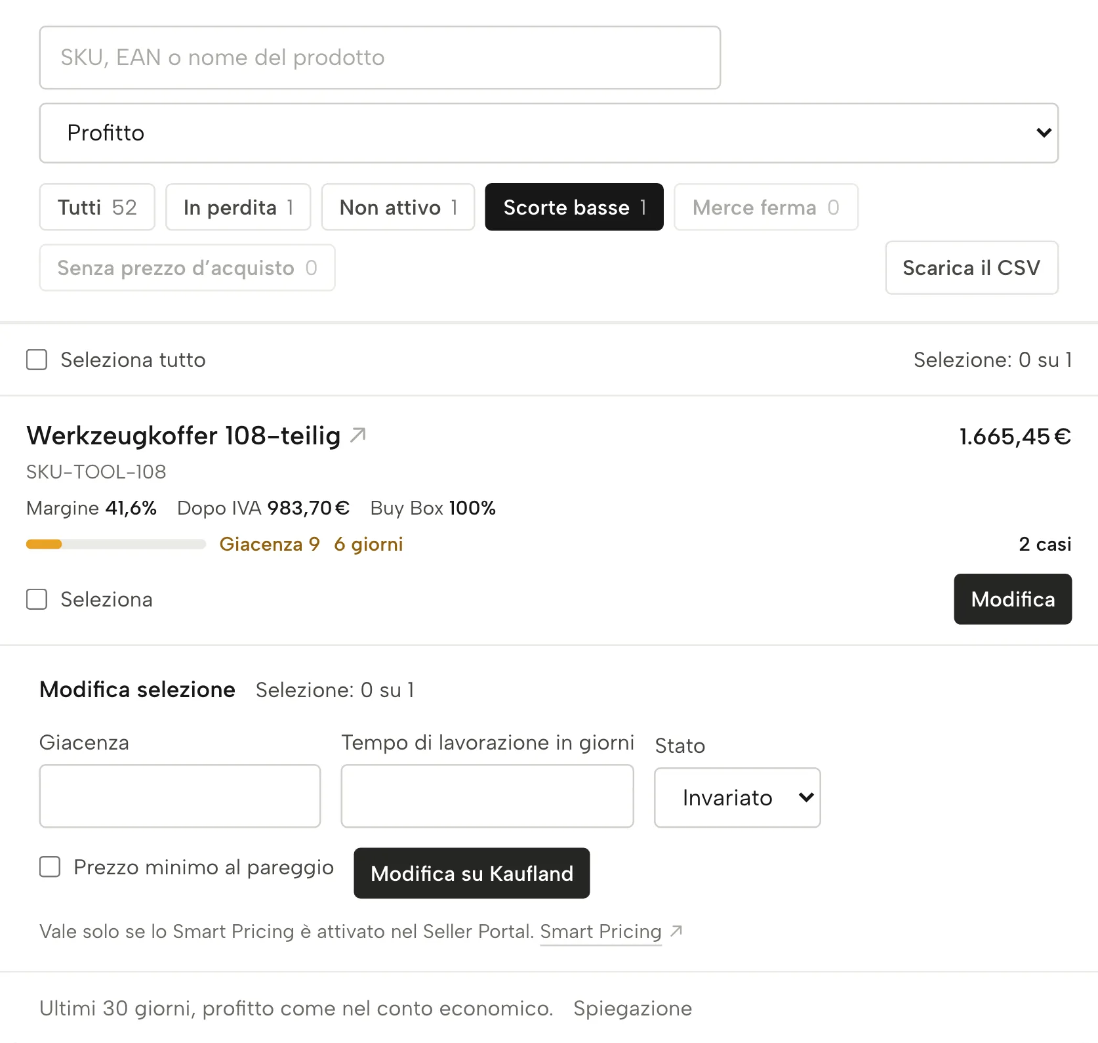Click the Smart Pricing external link arrow icon
1098x1043 pixels.
coord(676,931)
